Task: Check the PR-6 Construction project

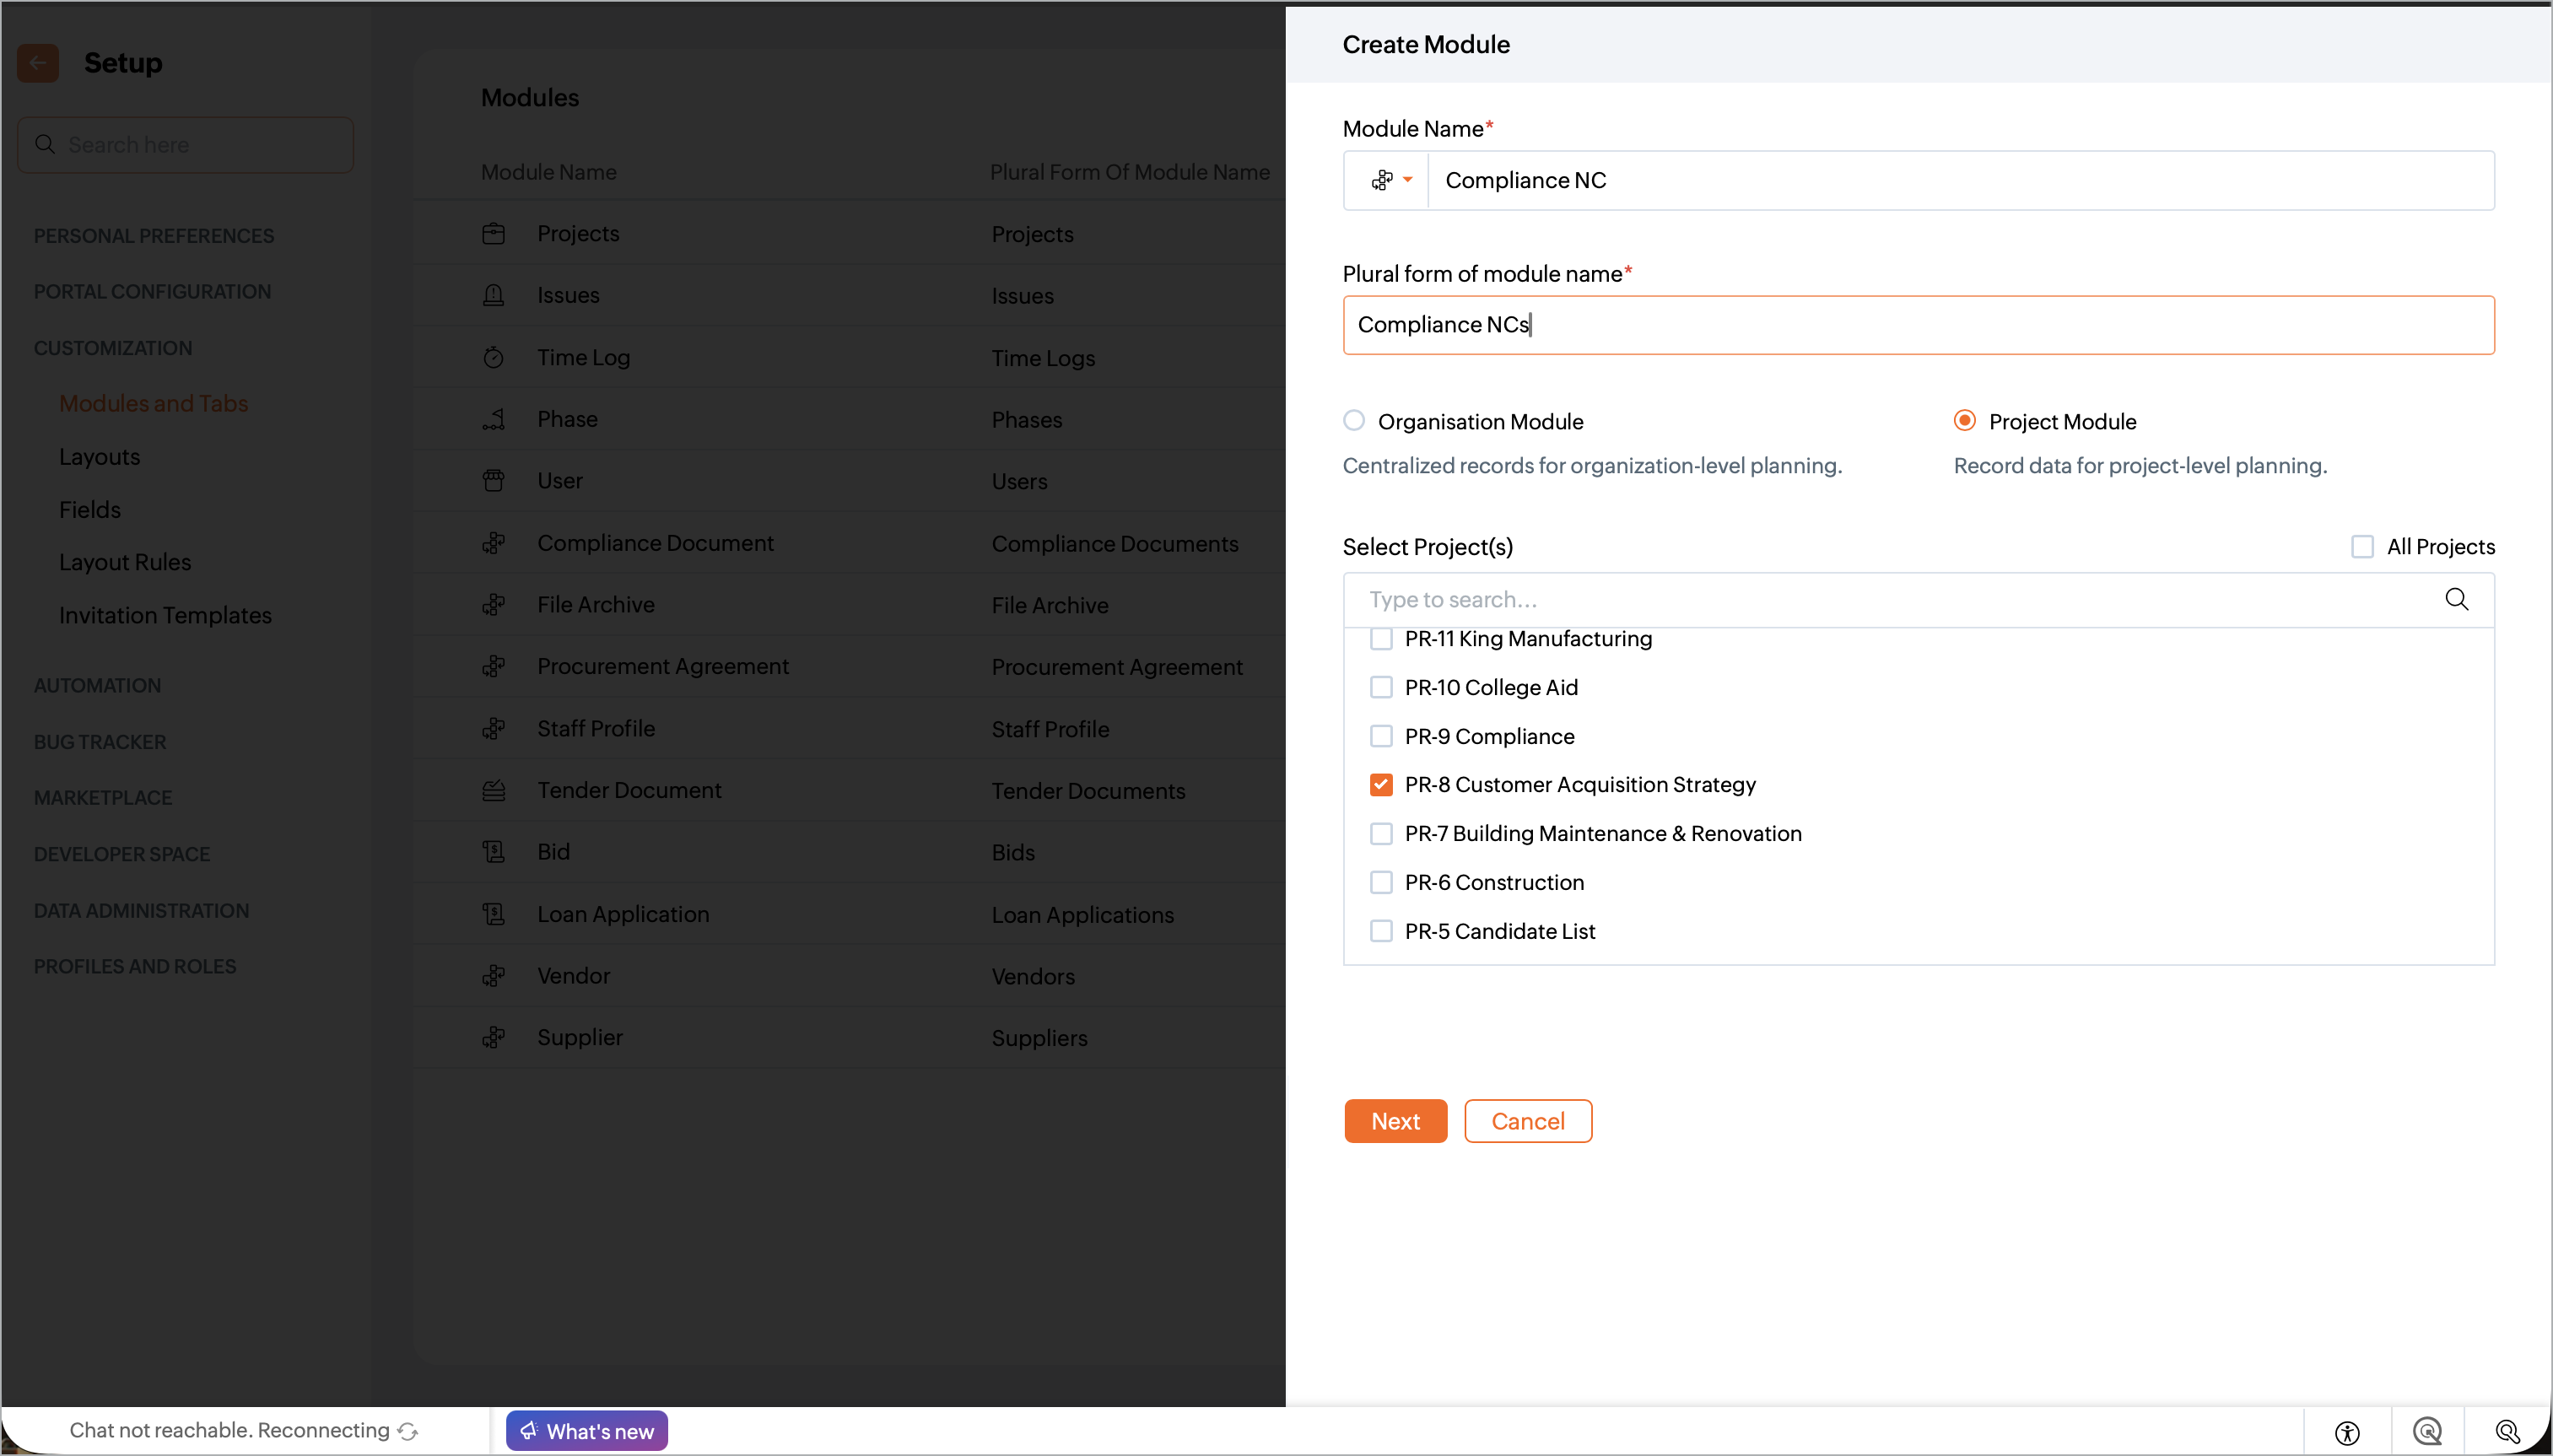Action: 1380,882
